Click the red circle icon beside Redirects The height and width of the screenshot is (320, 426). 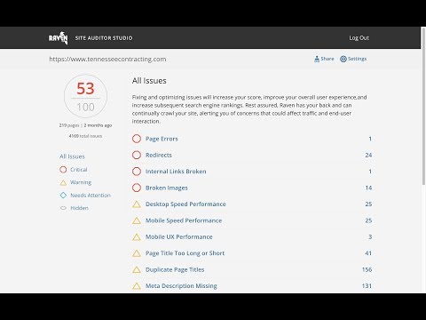(x=137, y=155)
